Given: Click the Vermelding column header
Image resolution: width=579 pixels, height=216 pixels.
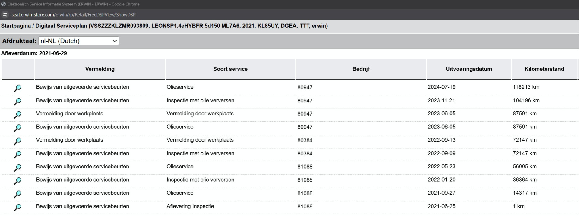Looking at the screenshot, I should click(100, 69).
